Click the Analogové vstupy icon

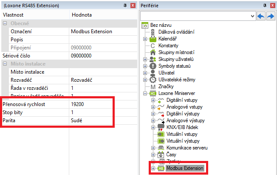coord(161,107)
